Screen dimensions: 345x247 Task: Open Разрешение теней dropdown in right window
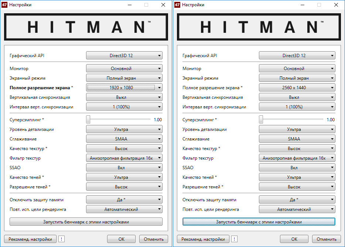[x=297, y=187]
